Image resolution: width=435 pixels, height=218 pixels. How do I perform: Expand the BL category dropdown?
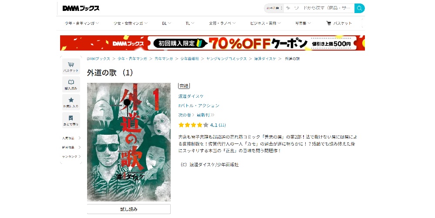(x=166, y=24)
